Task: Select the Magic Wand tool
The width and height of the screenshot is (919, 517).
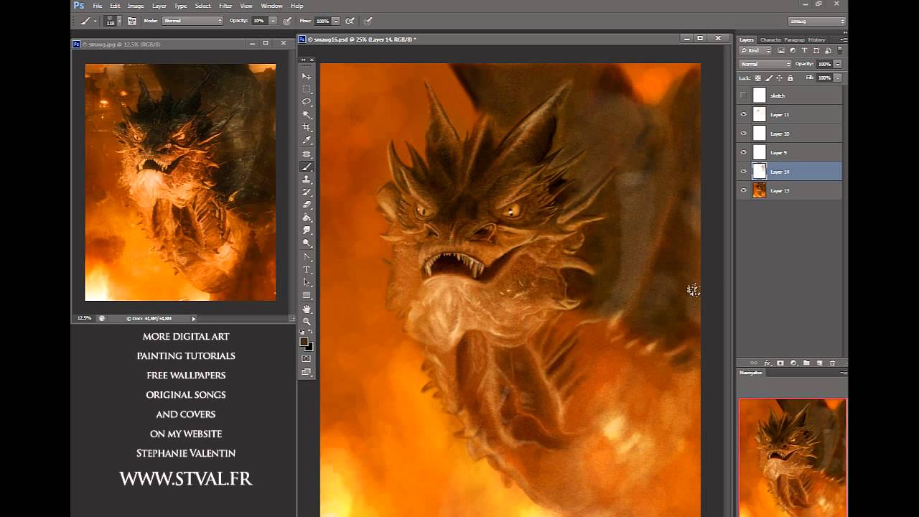Action: click(307, 115)
